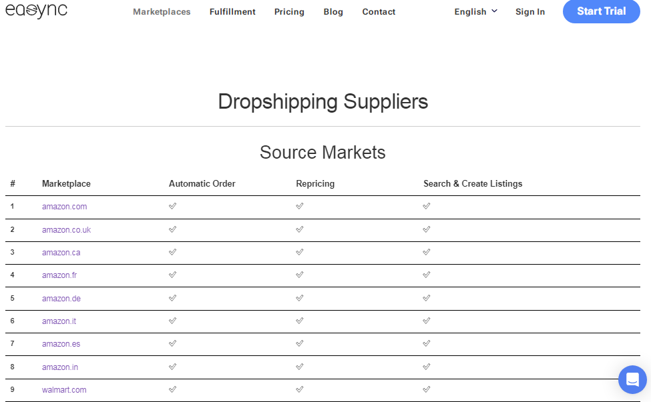Click the easync logo
Viewport: 651px width, 402px height.
[x=36, y=11]
